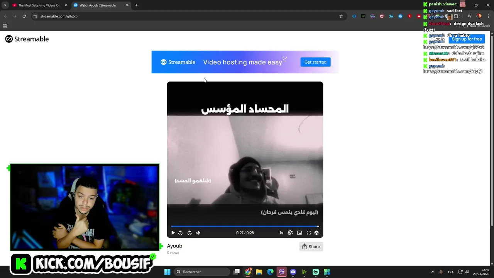Screen dimensions: 494x278
Task: Click the red fast-forward extension icon
Action: point(382,16)
